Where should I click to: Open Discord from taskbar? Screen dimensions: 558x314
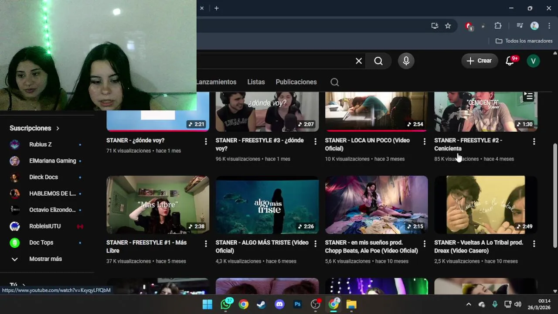point(279,304)
